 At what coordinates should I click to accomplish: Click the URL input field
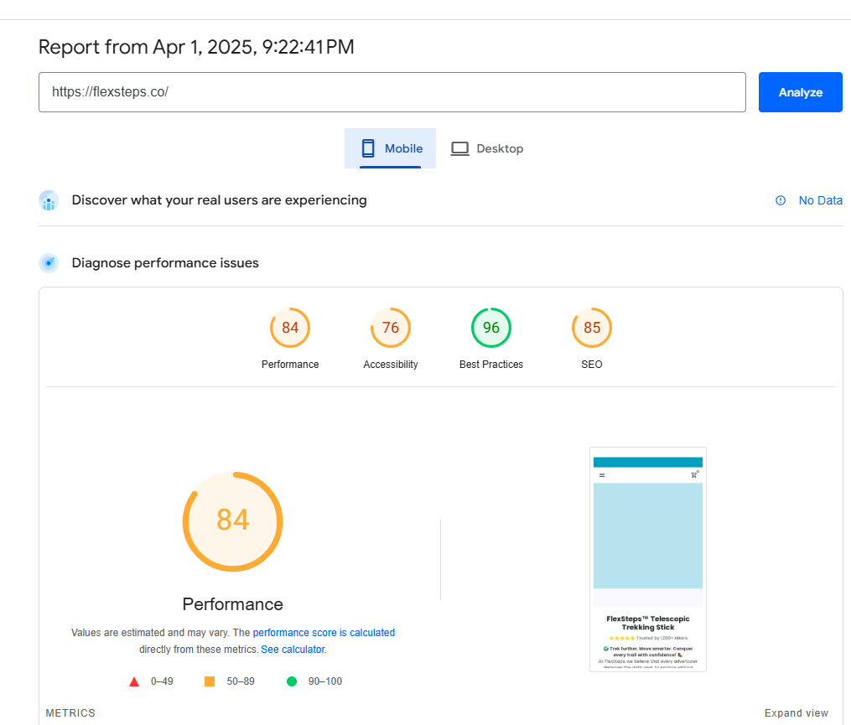click(x=392, y=92)
